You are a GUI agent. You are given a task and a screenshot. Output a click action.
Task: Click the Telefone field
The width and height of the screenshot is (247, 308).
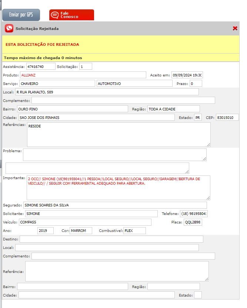tap(194, 213)
